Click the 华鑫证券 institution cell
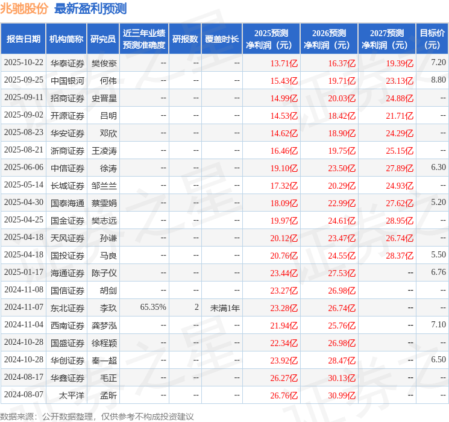The height and width of the screenshot is (422, 449). coord(68,378)
